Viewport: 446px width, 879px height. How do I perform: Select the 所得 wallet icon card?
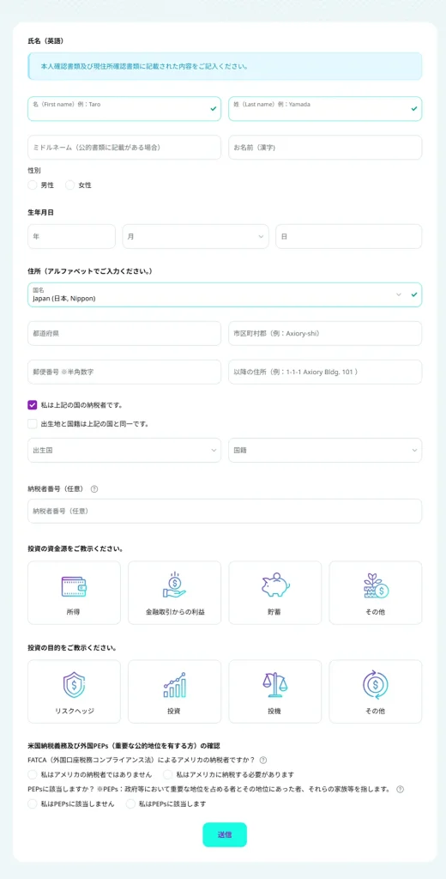click(x=74, y=592)
